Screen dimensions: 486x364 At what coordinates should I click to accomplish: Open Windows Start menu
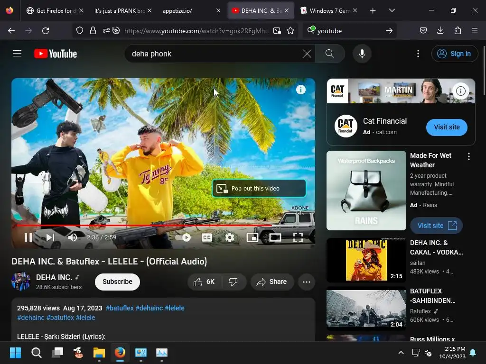(x=15, y=353)
